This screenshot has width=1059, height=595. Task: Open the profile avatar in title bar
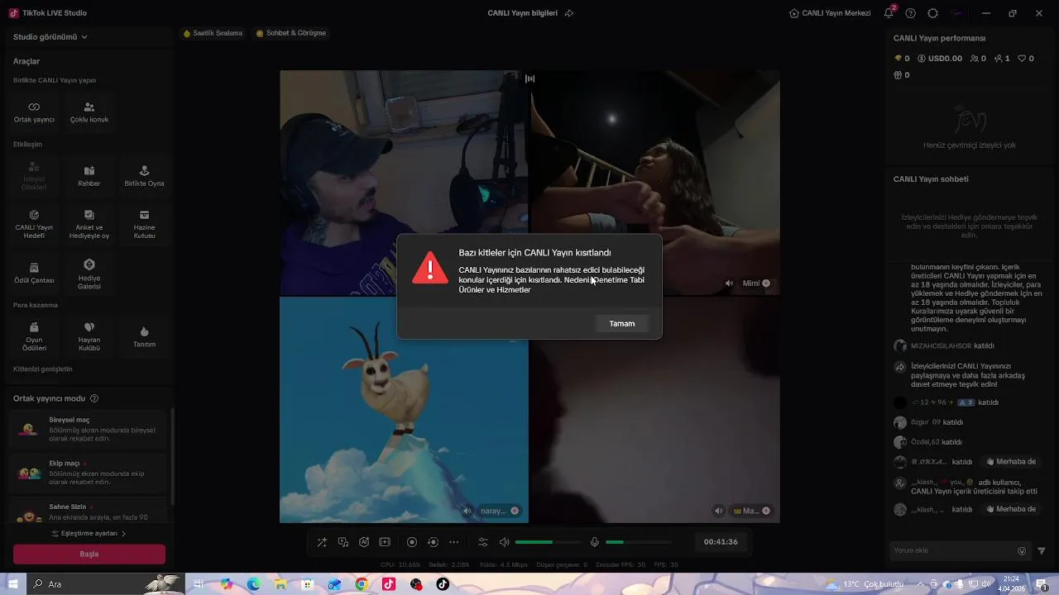click(958, 13)
